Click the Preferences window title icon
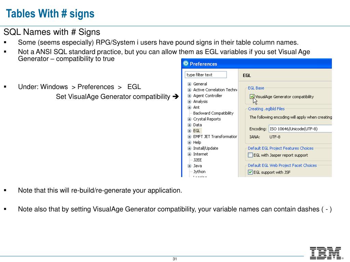The height and width of the screenshot is (262, 350). [186, 63]
